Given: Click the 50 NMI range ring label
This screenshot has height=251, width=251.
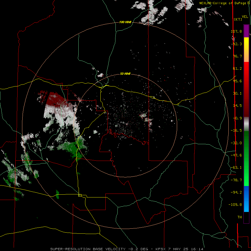Looking at the screenshot, I should pyautogui.click(x=125, y=74).
